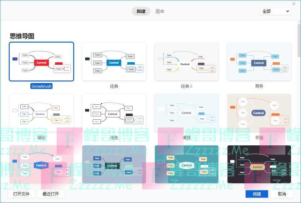Choose the pink-background template in third row
The height and width of the screenshot is (203, 301).
tap(42, 164)
